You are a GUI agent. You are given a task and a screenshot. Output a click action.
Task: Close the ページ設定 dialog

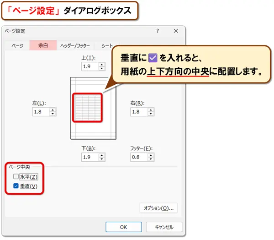[176, 31]
